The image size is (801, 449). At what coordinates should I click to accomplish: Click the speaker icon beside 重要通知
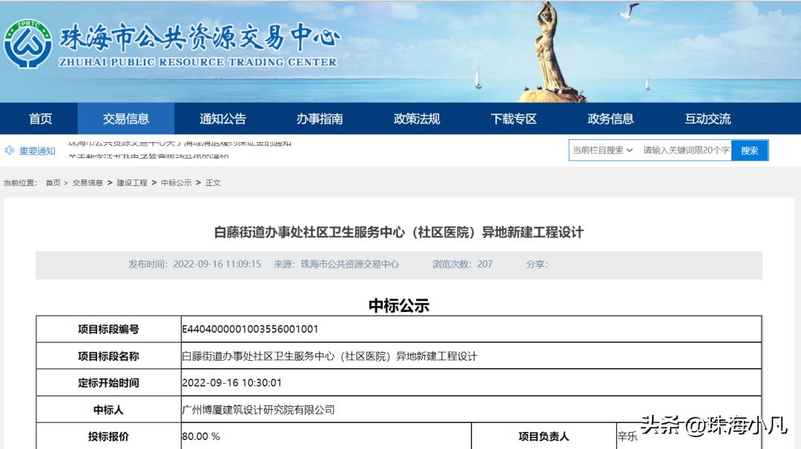point(9,146)
